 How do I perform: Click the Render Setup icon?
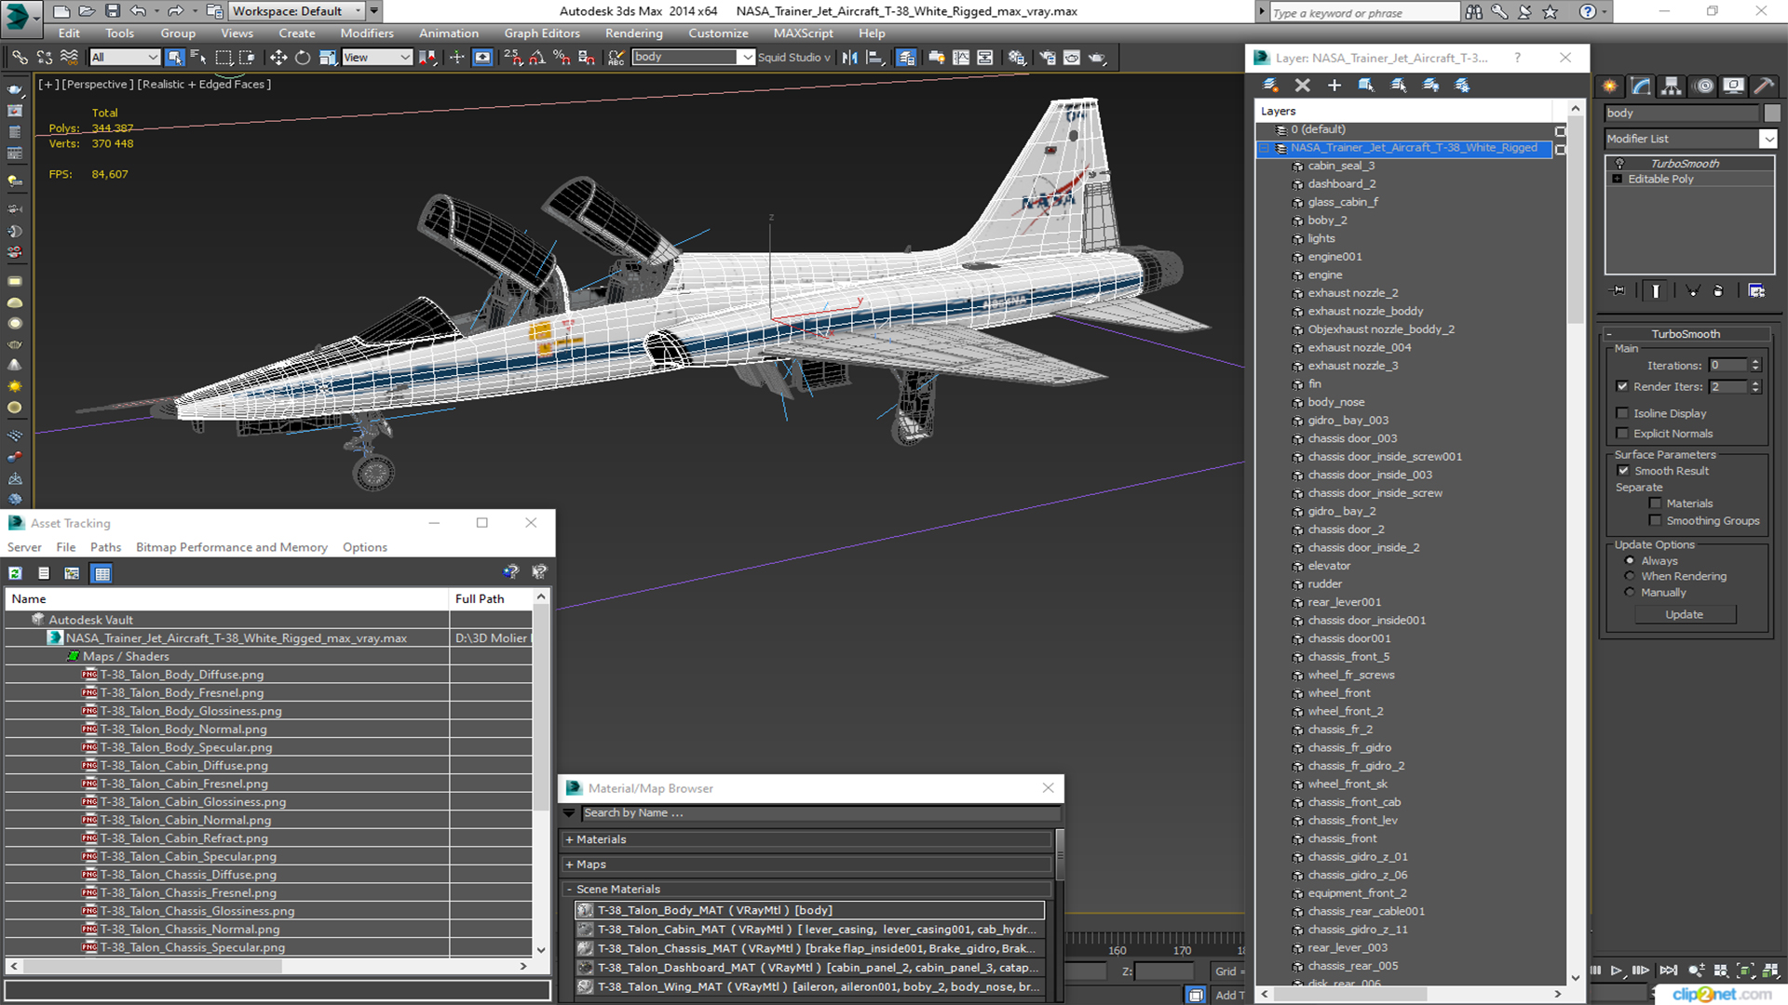[1048, 58]
